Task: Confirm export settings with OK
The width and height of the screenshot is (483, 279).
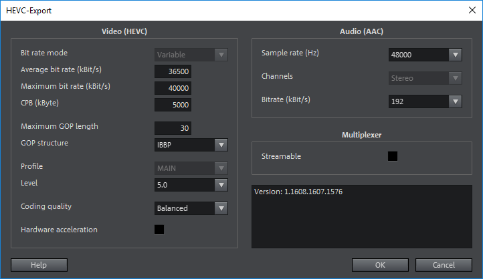Action: point(380,265)
